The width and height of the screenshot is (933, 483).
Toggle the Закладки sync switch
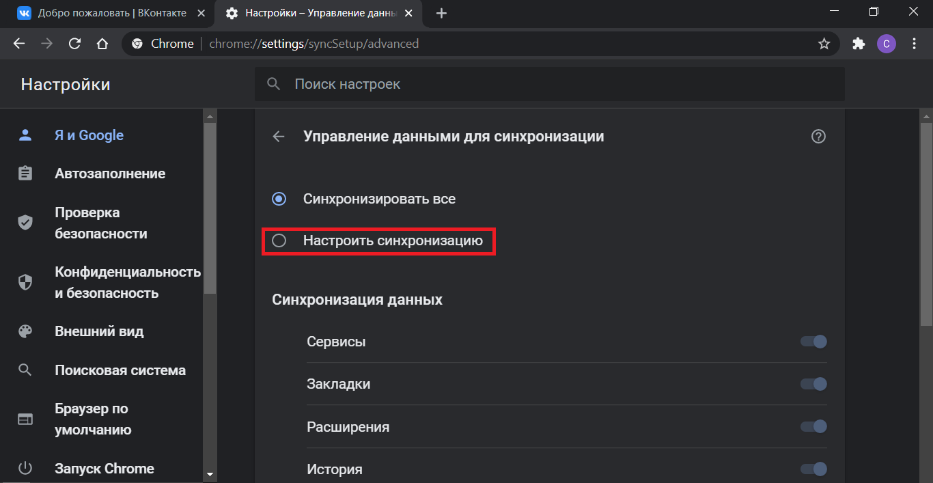813,384
